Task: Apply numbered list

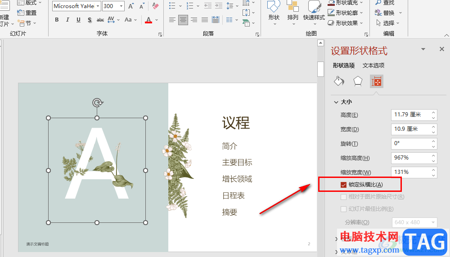Action: [190, 6]
